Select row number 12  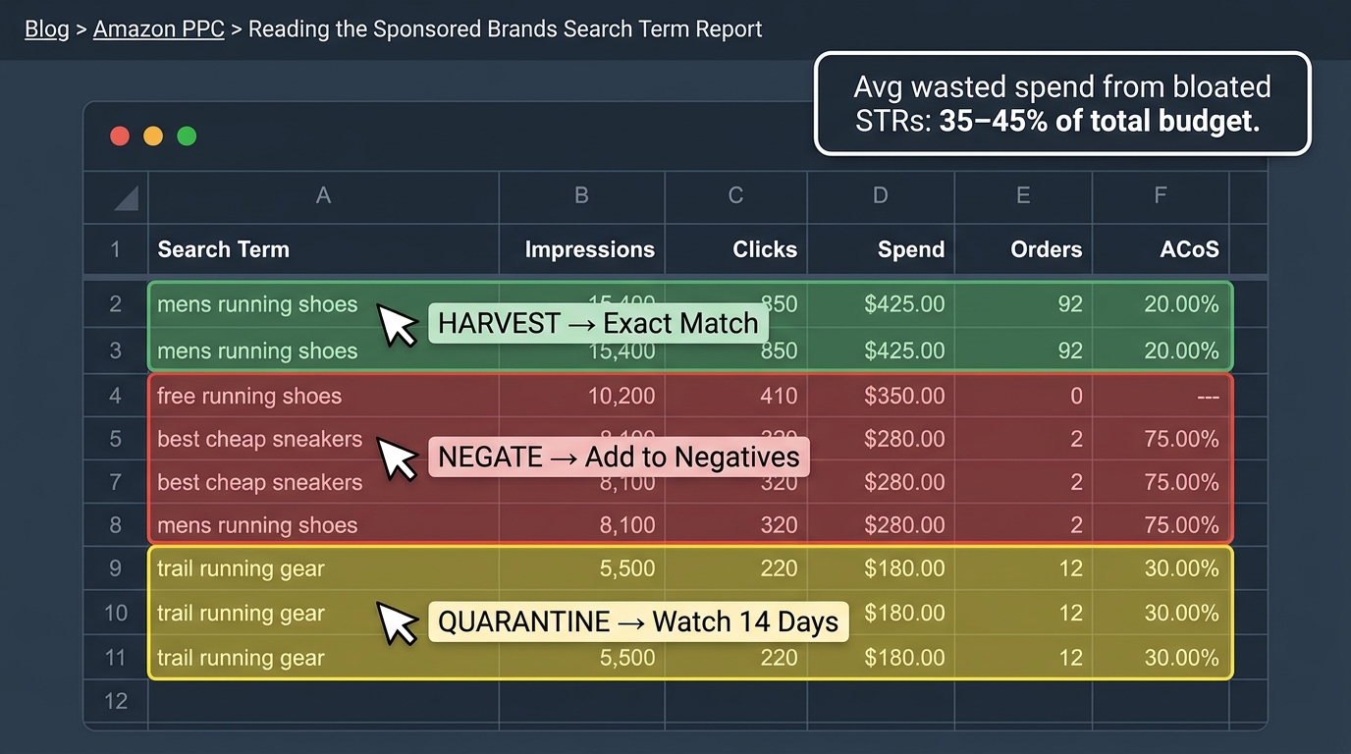[116, 701]
